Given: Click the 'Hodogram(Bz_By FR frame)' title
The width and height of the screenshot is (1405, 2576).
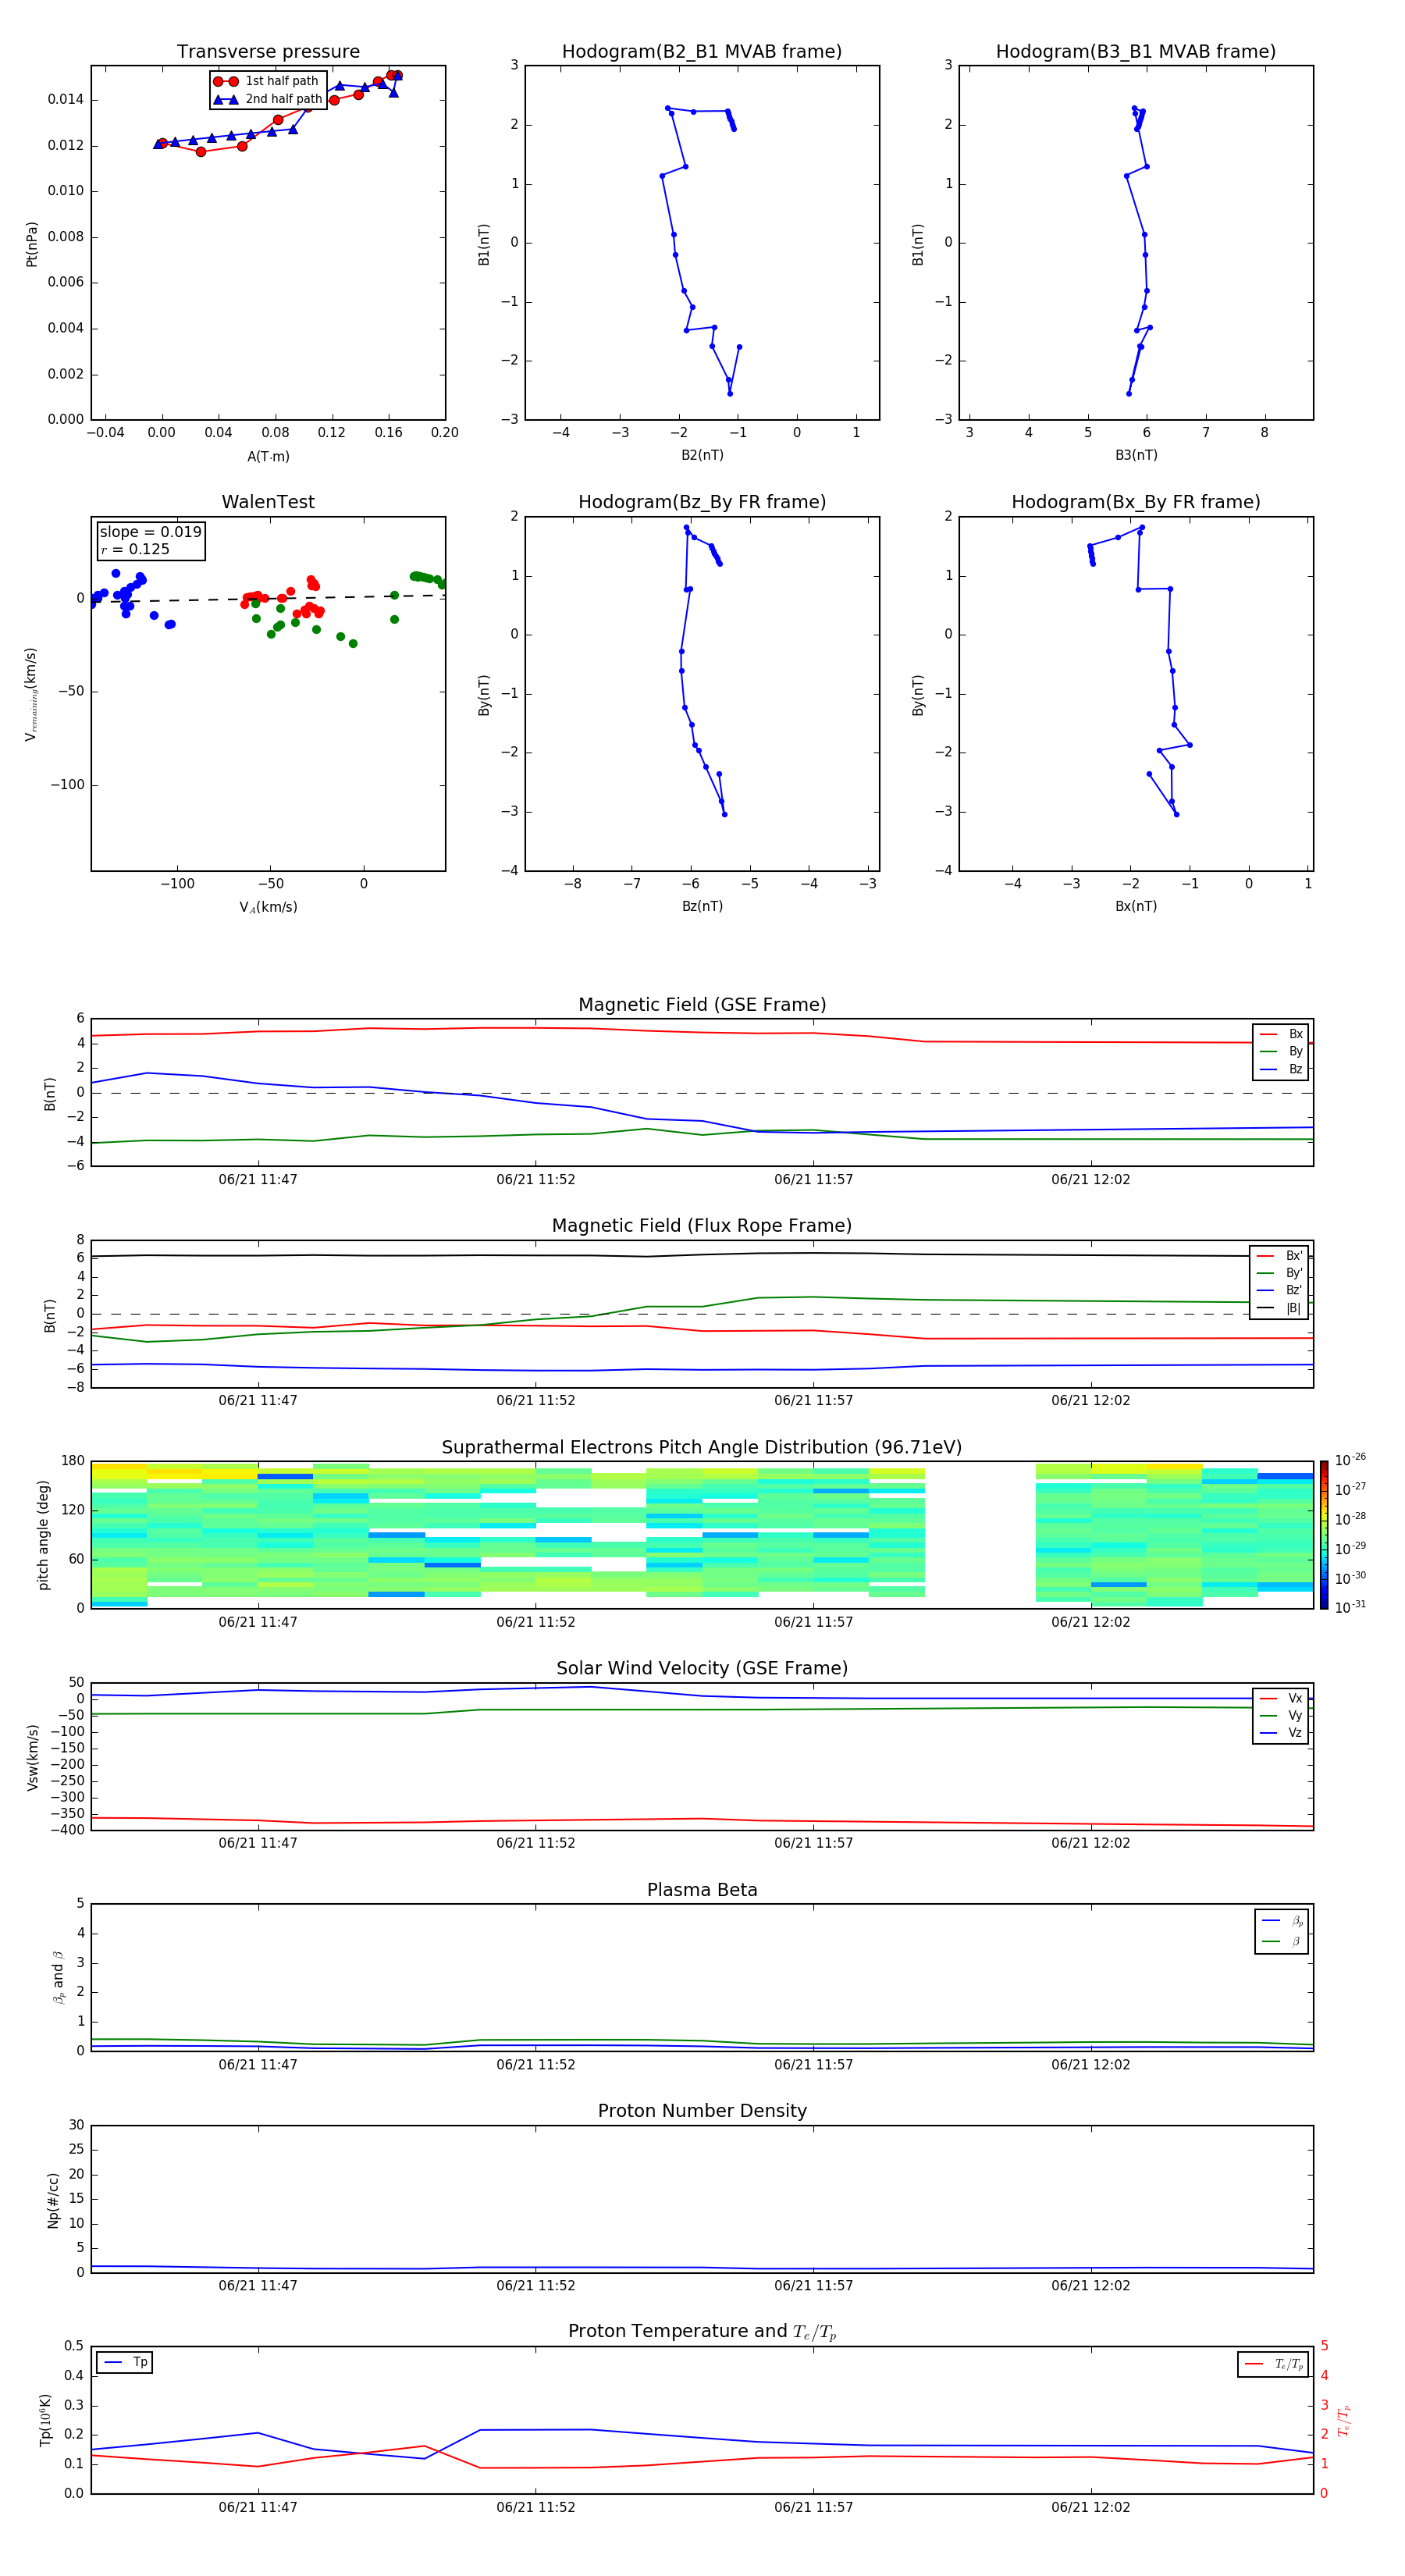Looking at the screenshot, I should (702, 502).
